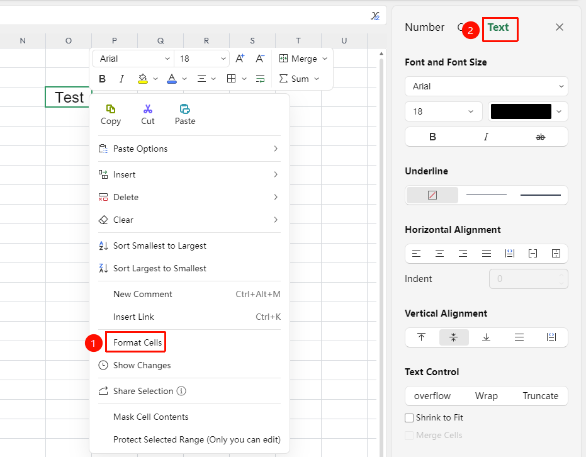Viewport: 586px width, 457px height.
Task: Italicize text using the floating toolbar I
Action: coord(121,79)
